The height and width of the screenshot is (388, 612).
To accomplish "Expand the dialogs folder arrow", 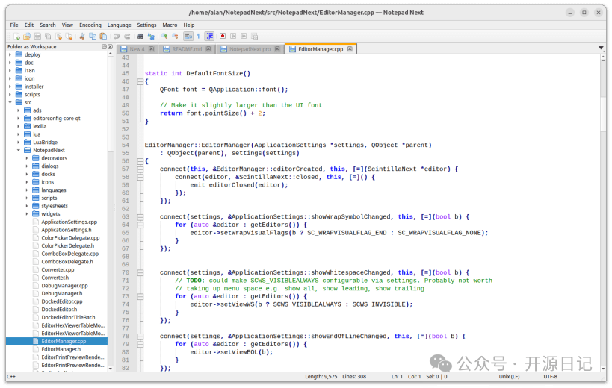I will pyautogui.click(x=27, y=166).
